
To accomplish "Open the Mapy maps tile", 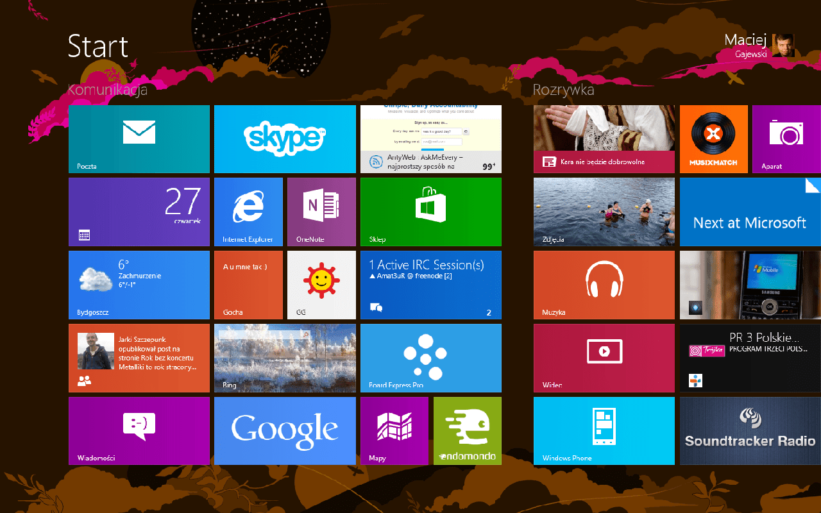I will click(x=394, y=431).
